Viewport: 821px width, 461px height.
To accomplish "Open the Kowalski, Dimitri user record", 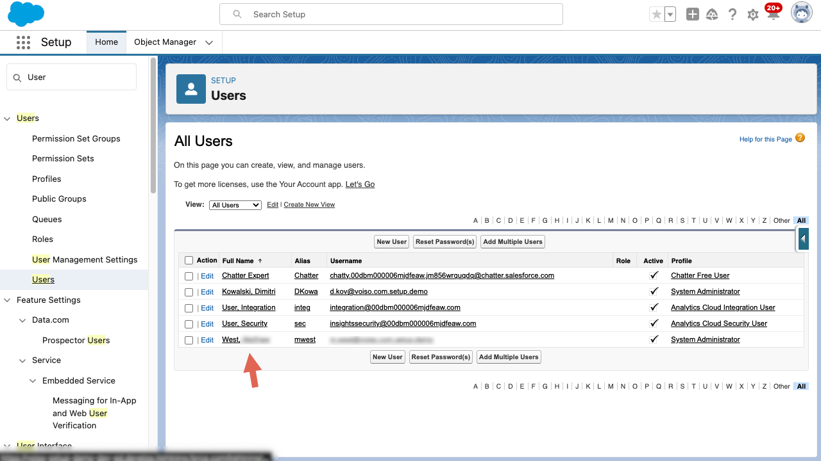I will coord(249,292).
